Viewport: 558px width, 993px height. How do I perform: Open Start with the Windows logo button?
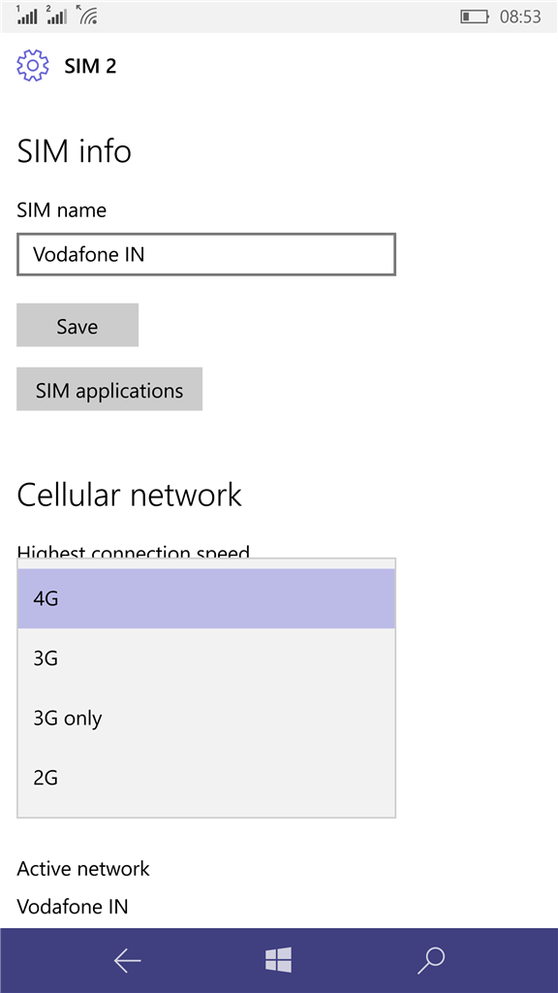click(278, 960)
